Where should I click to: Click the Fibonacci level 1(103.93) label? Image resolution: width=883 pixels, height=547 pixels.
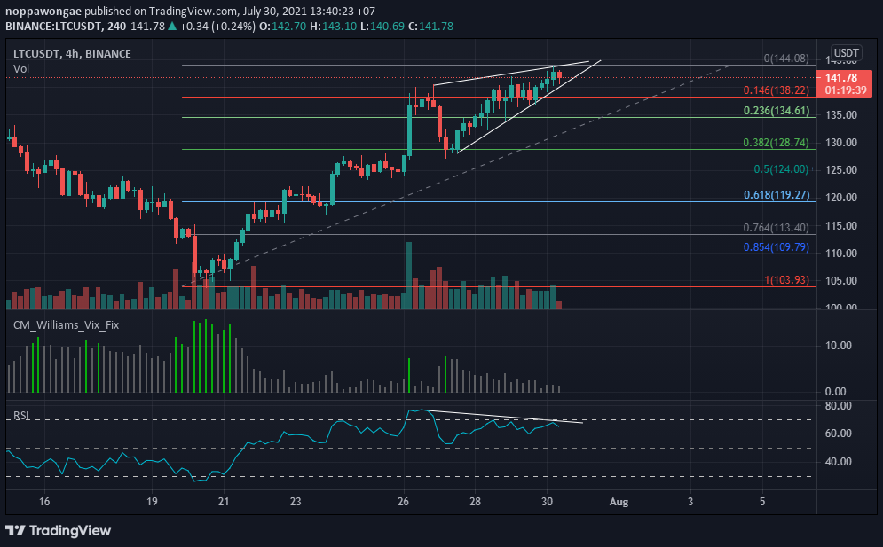coord(786,279)
